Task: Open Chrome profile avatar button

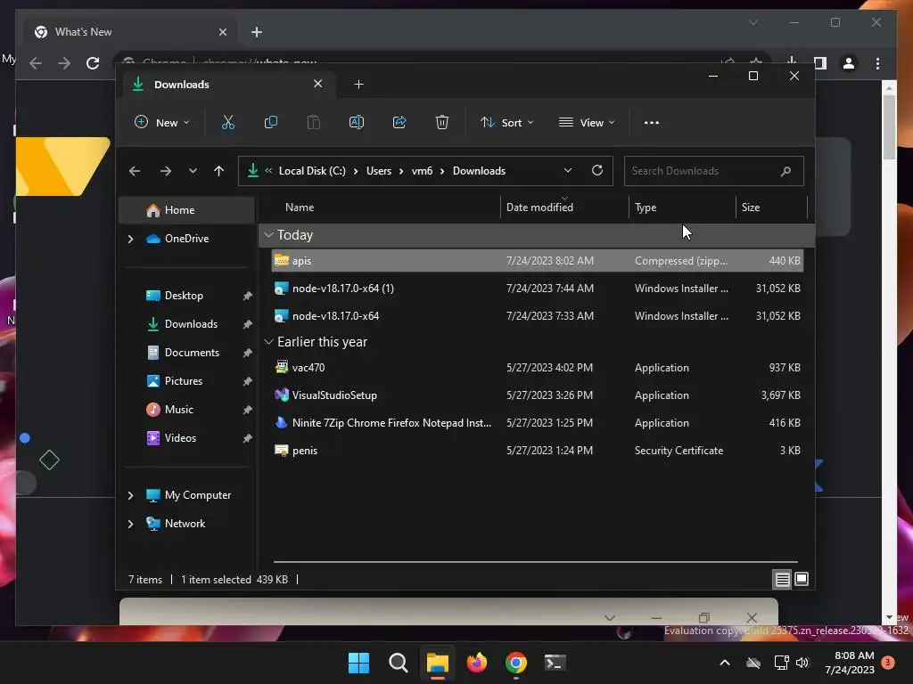Action: (849, 63)
